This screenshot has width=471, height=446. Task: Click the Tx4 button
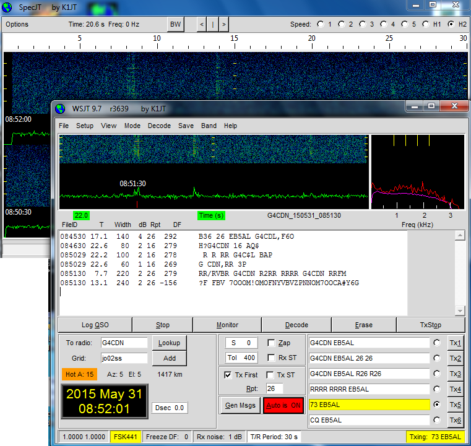(x=455, y=389)
